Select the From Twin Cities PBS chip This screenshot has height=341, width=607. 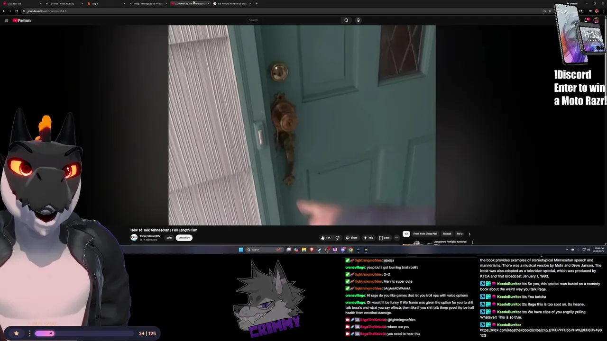pyautogui.click(x=425, y=234)
